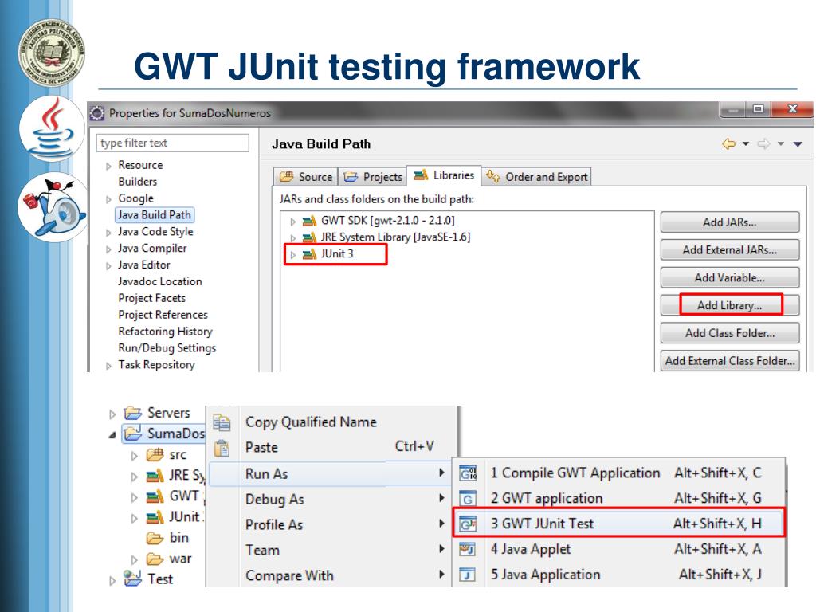This screenshot has width=816, height=612.
Task: Switch to the Projects tab
Action: [x=373, y=177]
